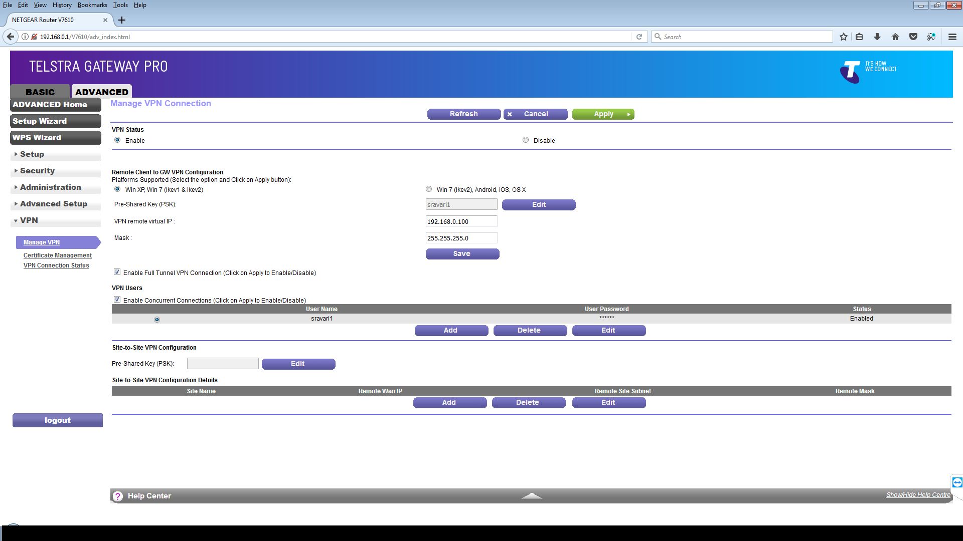
Task: Go to browser home page icon
Action: click(895, 37)
